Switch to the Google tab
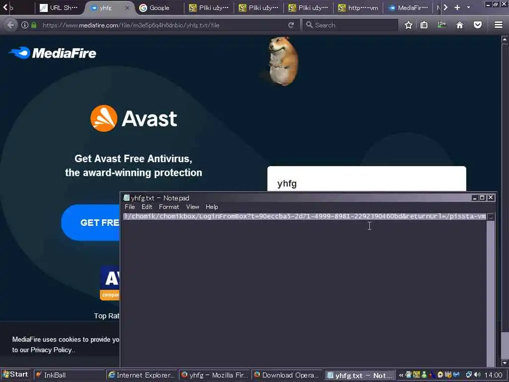The height and width of the screenshot is (382, 509). (159, 8)
